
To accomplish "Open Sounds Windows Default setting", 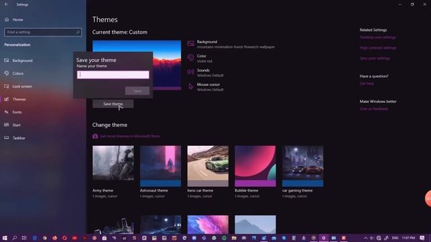I will pyautogui.click(x=205, y=73).
